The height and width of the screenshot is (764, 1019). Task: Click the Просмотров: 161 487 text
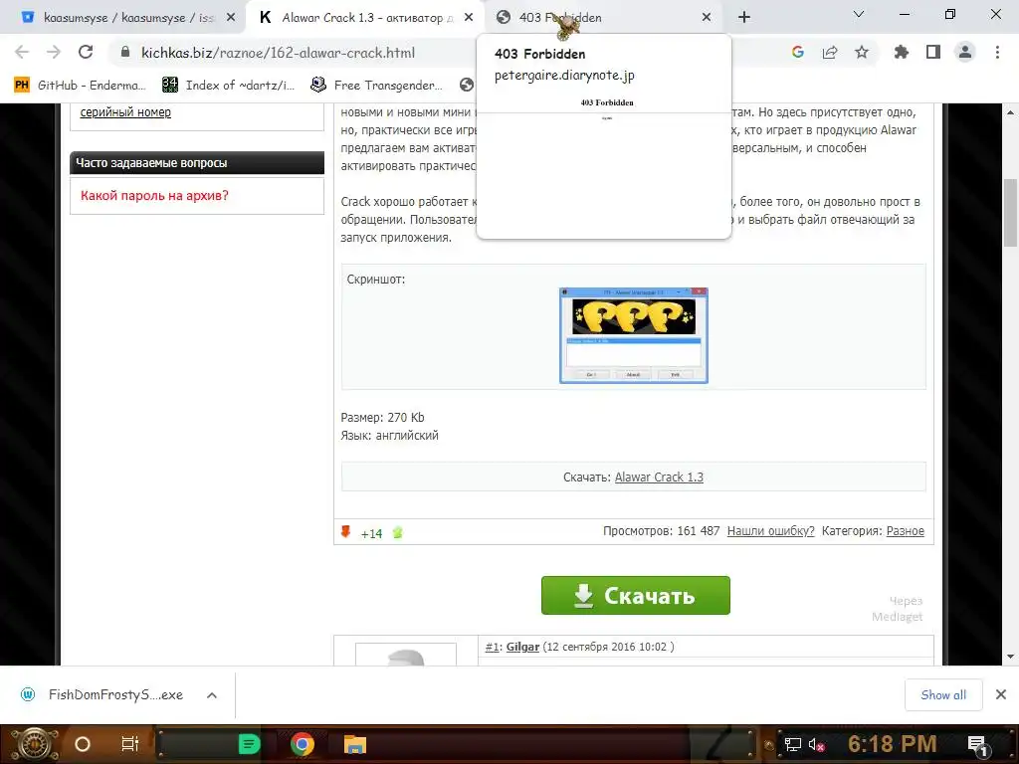coord(661,531)
